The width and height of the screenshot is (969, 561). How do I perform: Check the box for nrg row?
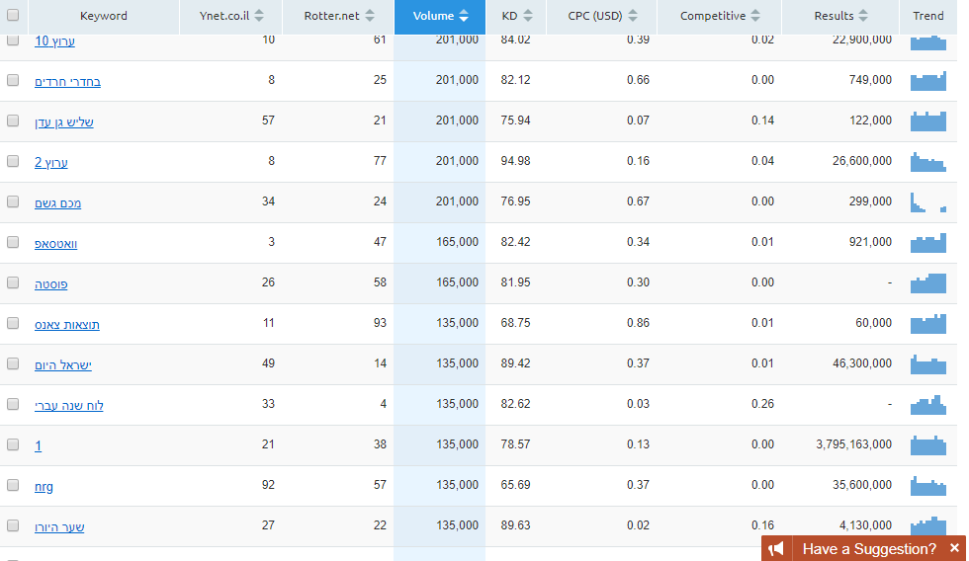13,486
